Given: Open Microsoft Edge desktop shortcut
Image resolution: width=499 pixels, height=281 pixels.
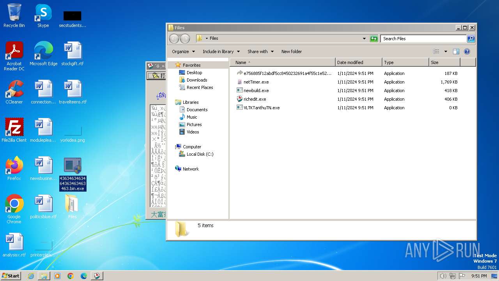Looking at the screenshot, I should tap(43, 53).
